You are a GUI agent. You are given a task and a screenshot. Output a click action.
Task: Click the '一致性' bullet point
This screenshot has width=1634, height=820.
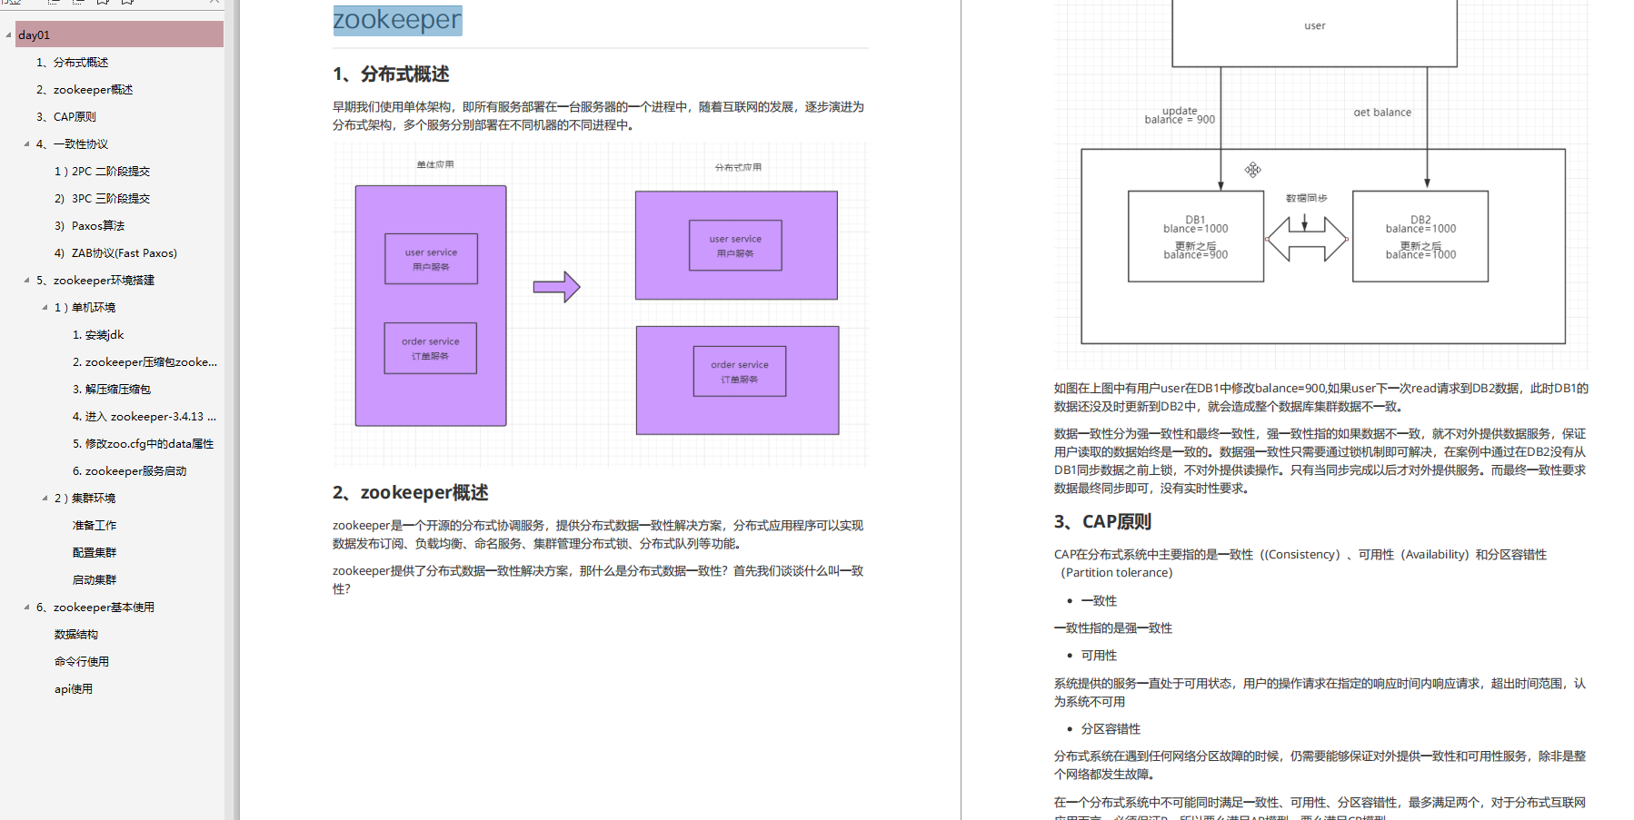(x=1099, y=601)
